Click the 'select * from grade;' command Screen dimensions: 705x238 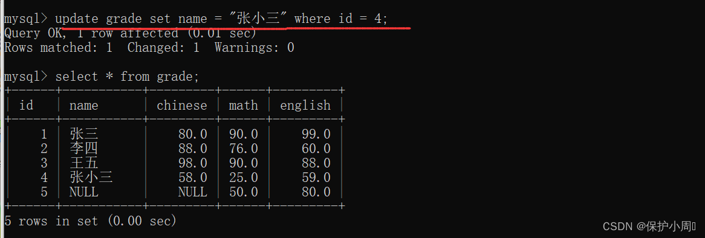click(x=127, y=77)
